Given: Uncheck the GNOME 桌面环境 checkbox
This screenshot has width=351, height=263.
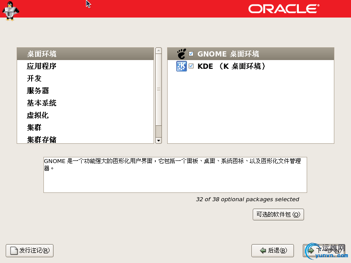Looking at the screenshot, I should point(191,53).
